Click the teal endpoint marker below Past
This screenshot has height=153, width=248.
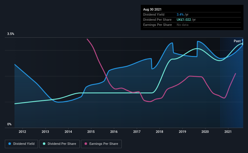coord(243,44)
